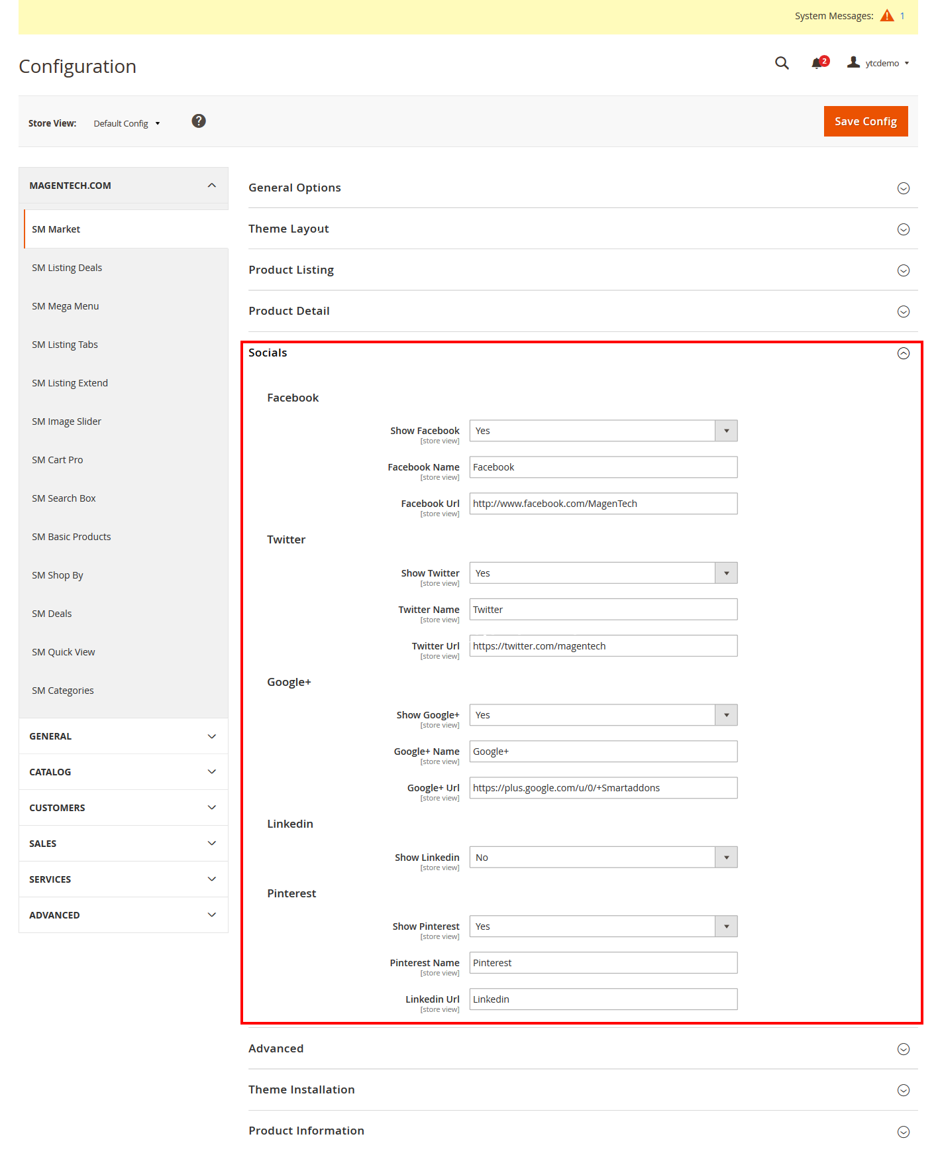Expand the Advanced section arrow

[x=903, y=1049]
